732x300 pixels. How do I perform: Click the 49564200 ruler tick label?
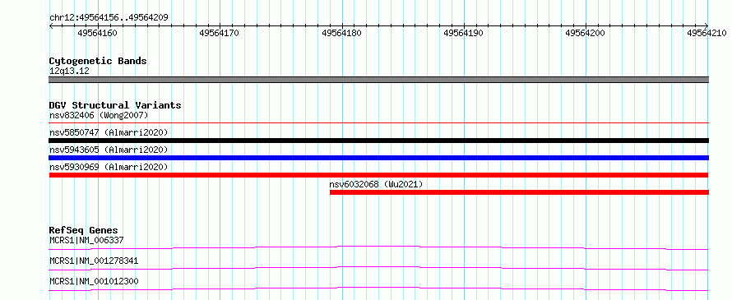[x=586, y=33]
